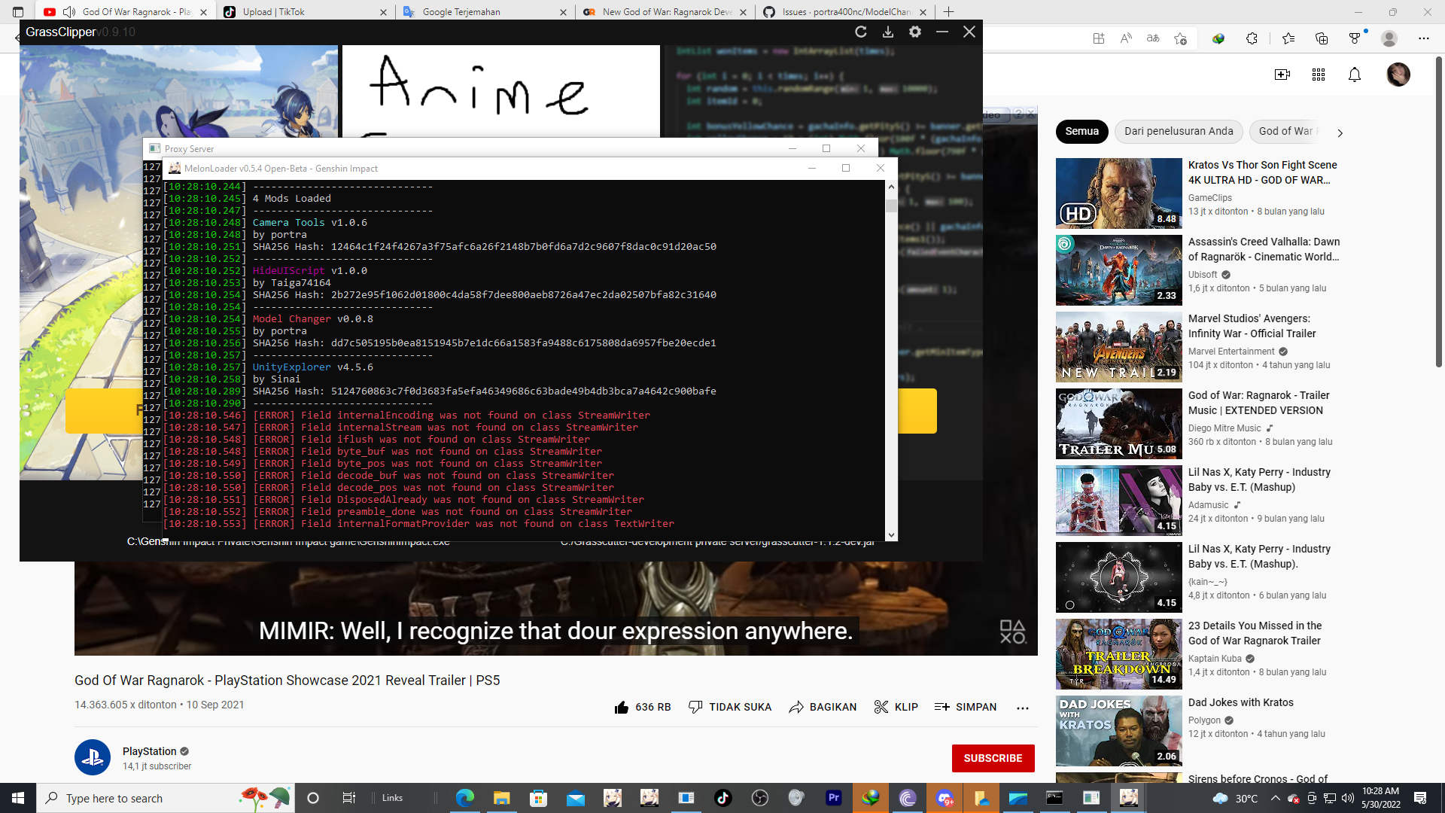Open the translate page icon
The image size is (1445, 813).
tap(1154, 38)
